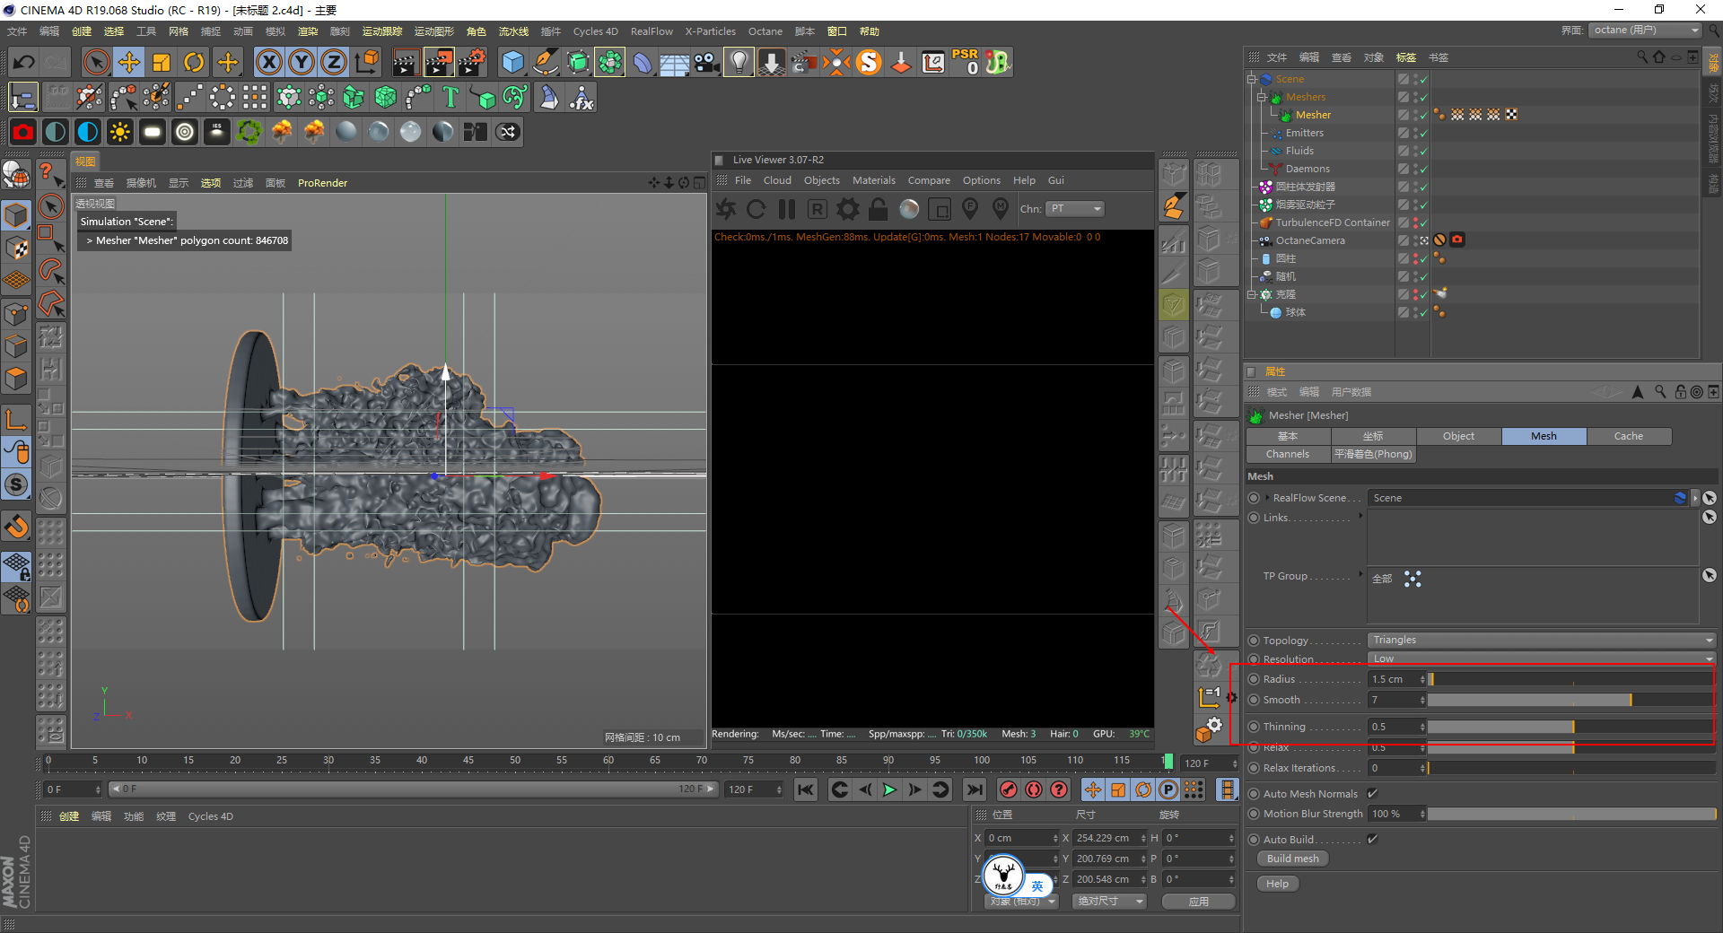The width and height of the screenshot is (1723, 933).
Task: Toggle the Y axis lock icon
Action: 302,62
